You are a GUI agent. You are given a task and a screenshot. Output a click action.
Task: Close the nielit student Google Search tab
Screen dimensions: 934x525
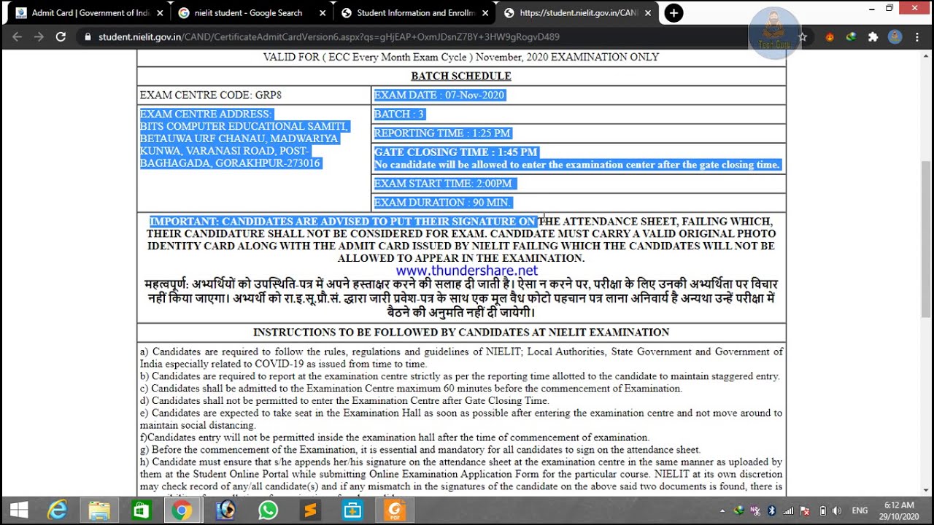coord(322,13)
